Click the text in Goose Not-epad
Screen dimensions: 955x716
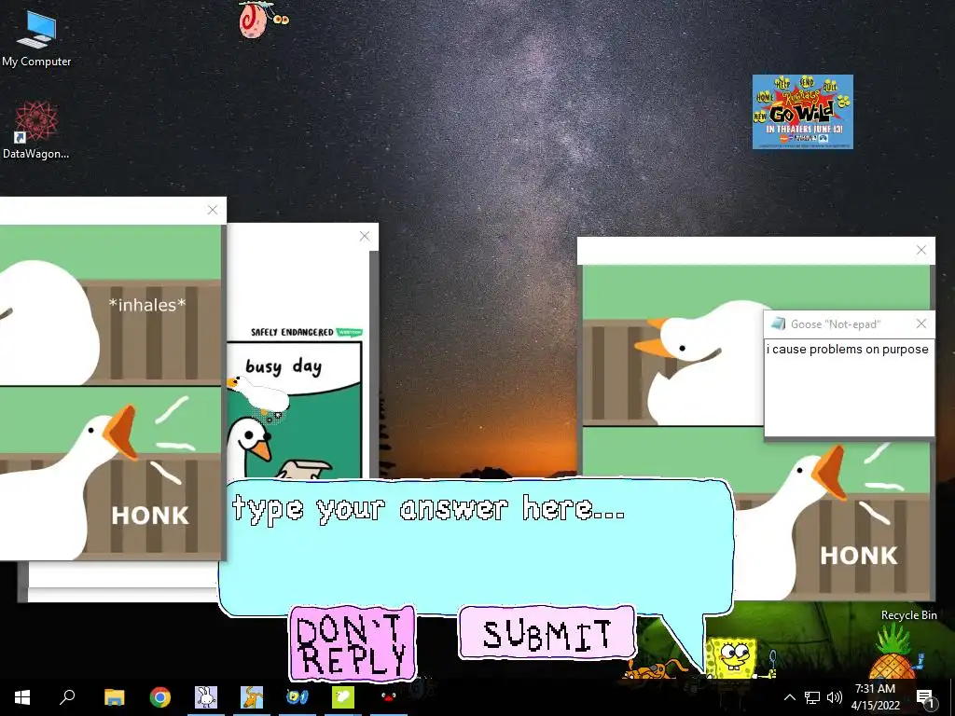coord(847,350)
